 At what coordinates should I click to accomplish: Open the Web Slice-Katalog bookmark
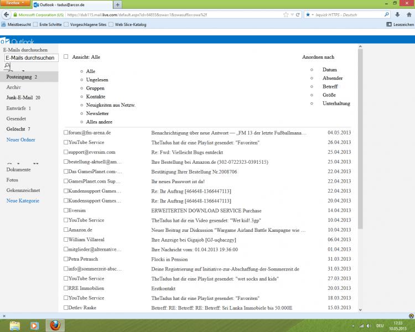[x=128, y=24]
